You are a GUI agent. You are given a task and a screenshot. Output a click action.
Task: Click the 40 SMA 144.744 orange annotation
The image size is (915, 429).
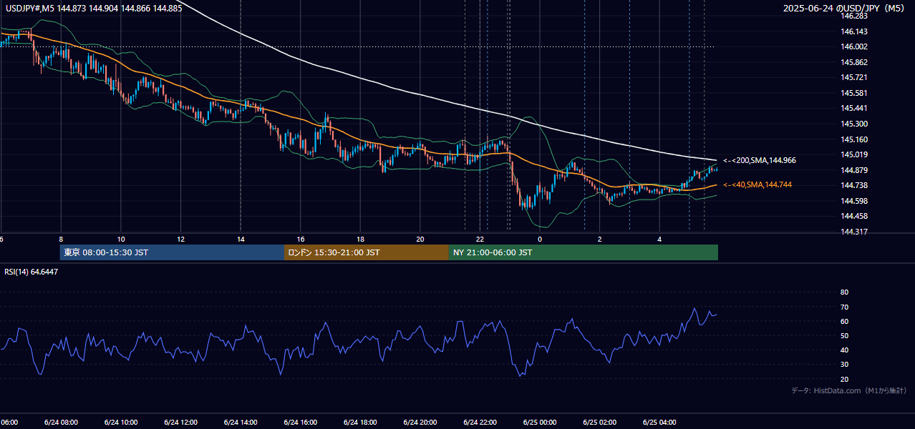(757, 185)
